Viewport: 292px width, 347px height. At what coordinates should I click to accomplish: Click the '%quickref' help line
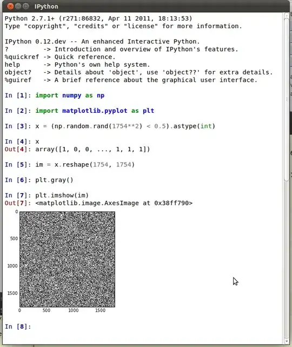coord(60,57)
